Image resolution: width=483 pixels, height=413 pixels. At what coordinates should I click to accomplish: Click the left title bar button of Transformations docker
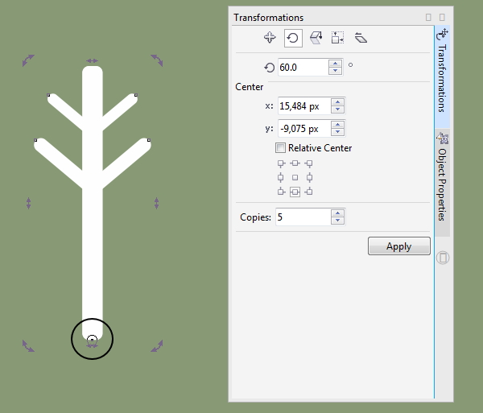(x=428, y=17)
